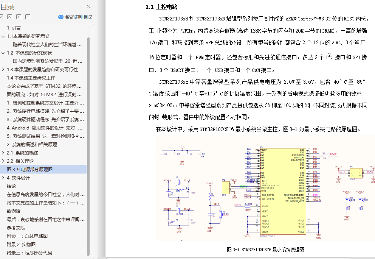Click 智能识别目录 button
This screenshot has height=259, width=375.
pyautogui.click(x=75, y=17)
